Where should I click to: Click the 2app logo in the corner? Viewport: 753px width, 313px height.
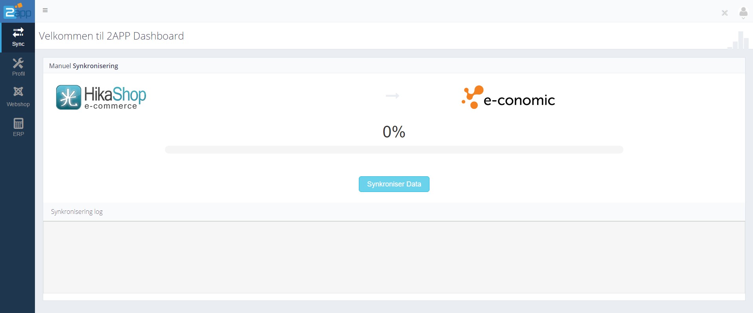coord(17,11)
